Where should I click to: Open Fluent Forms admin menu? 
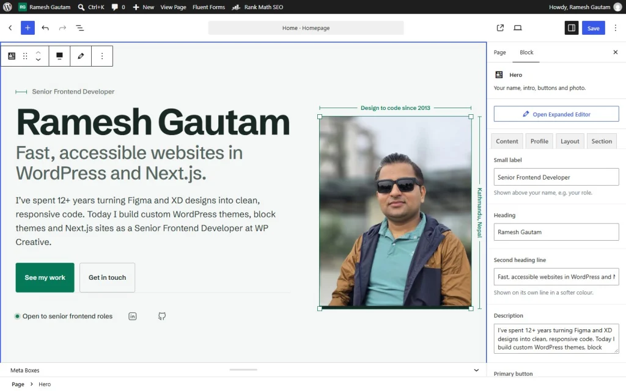click(x=209, y=7)
